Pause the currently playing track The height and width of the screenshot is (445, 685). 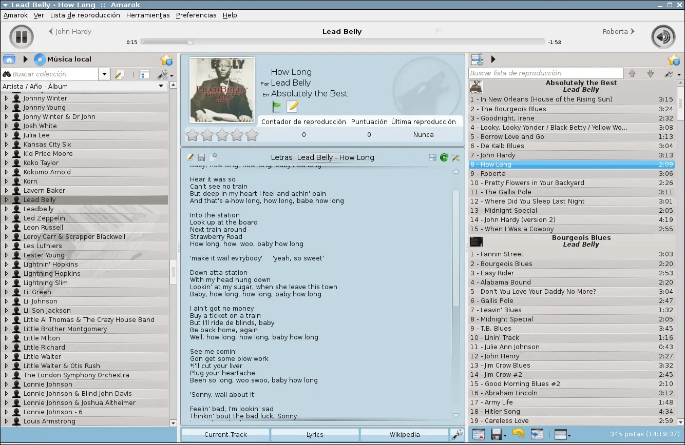coord(22,37)
